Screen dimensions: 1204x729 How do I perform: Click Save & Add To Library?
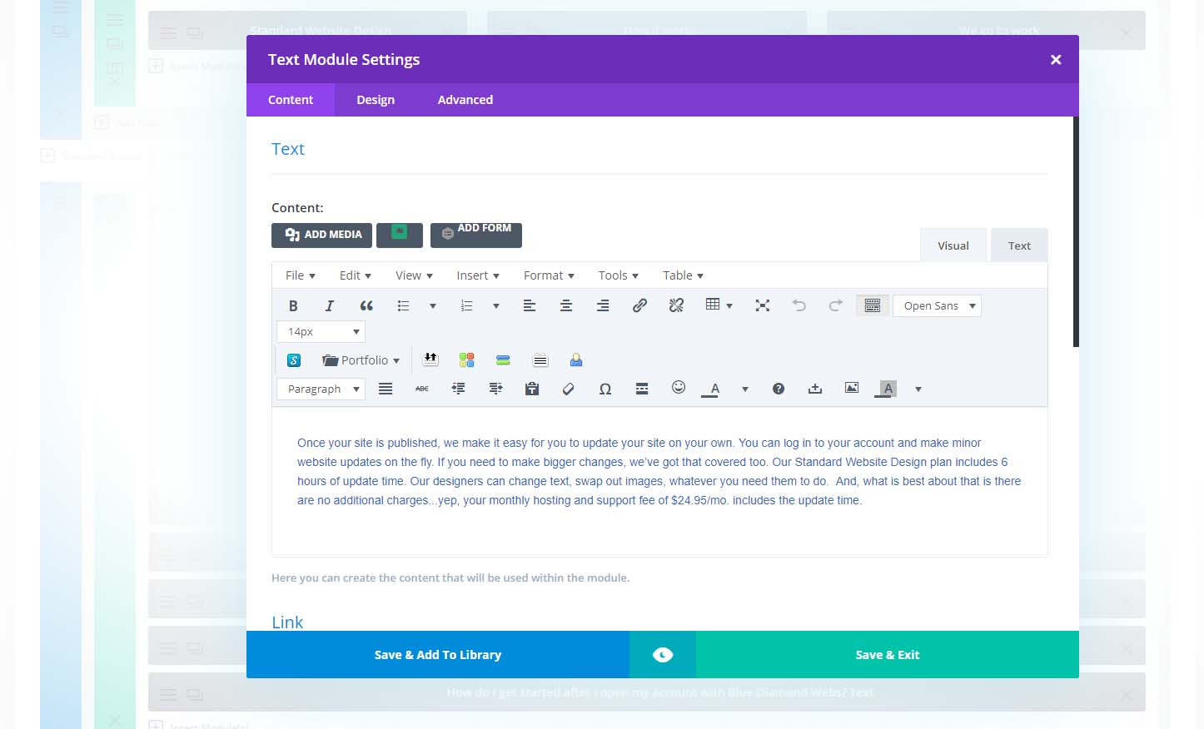click(438, 655)
